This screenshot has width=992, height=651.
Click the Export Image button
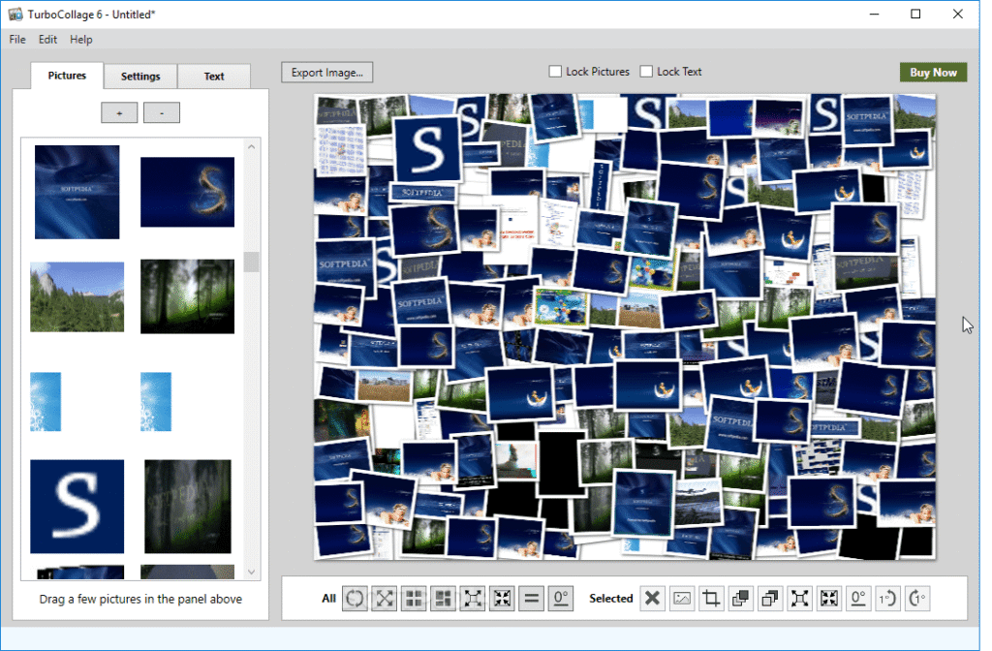click(327, 72)
